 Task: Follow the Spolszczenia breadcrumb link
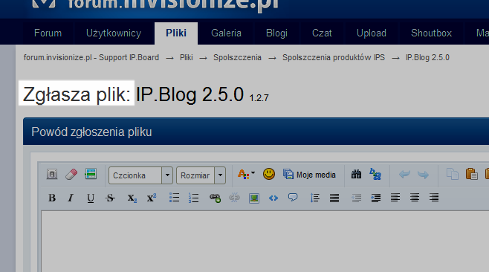pyautogui.click(x=237, y=58)
